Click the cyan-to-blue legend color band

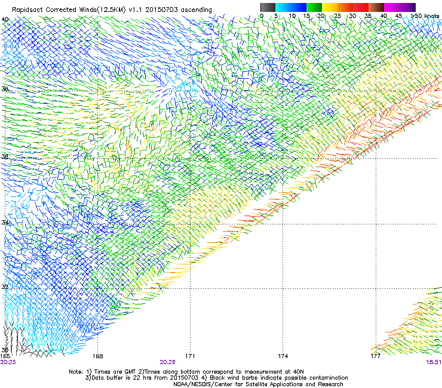[x=291, y=7]
